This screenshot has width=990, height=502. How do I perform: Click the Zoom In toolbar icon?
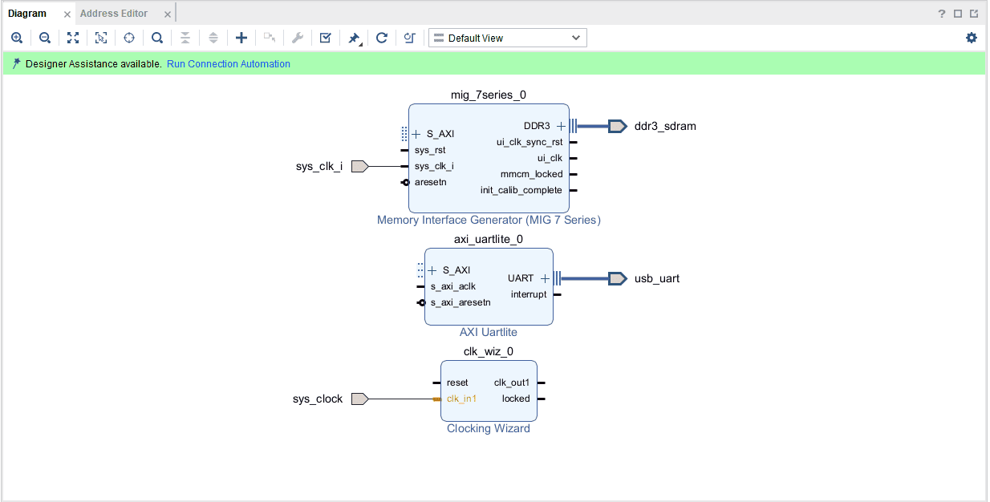17,38
